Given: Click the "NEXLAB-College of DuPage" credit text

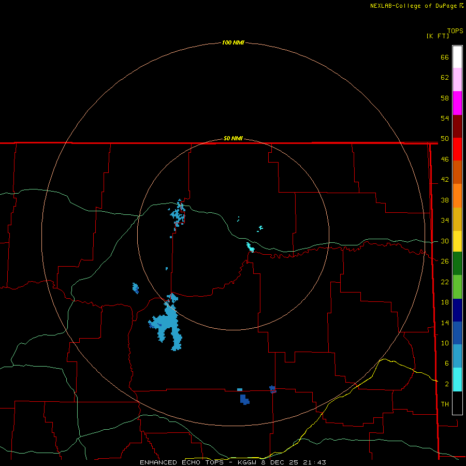Looking at the screenshot, I should (414, 6).
